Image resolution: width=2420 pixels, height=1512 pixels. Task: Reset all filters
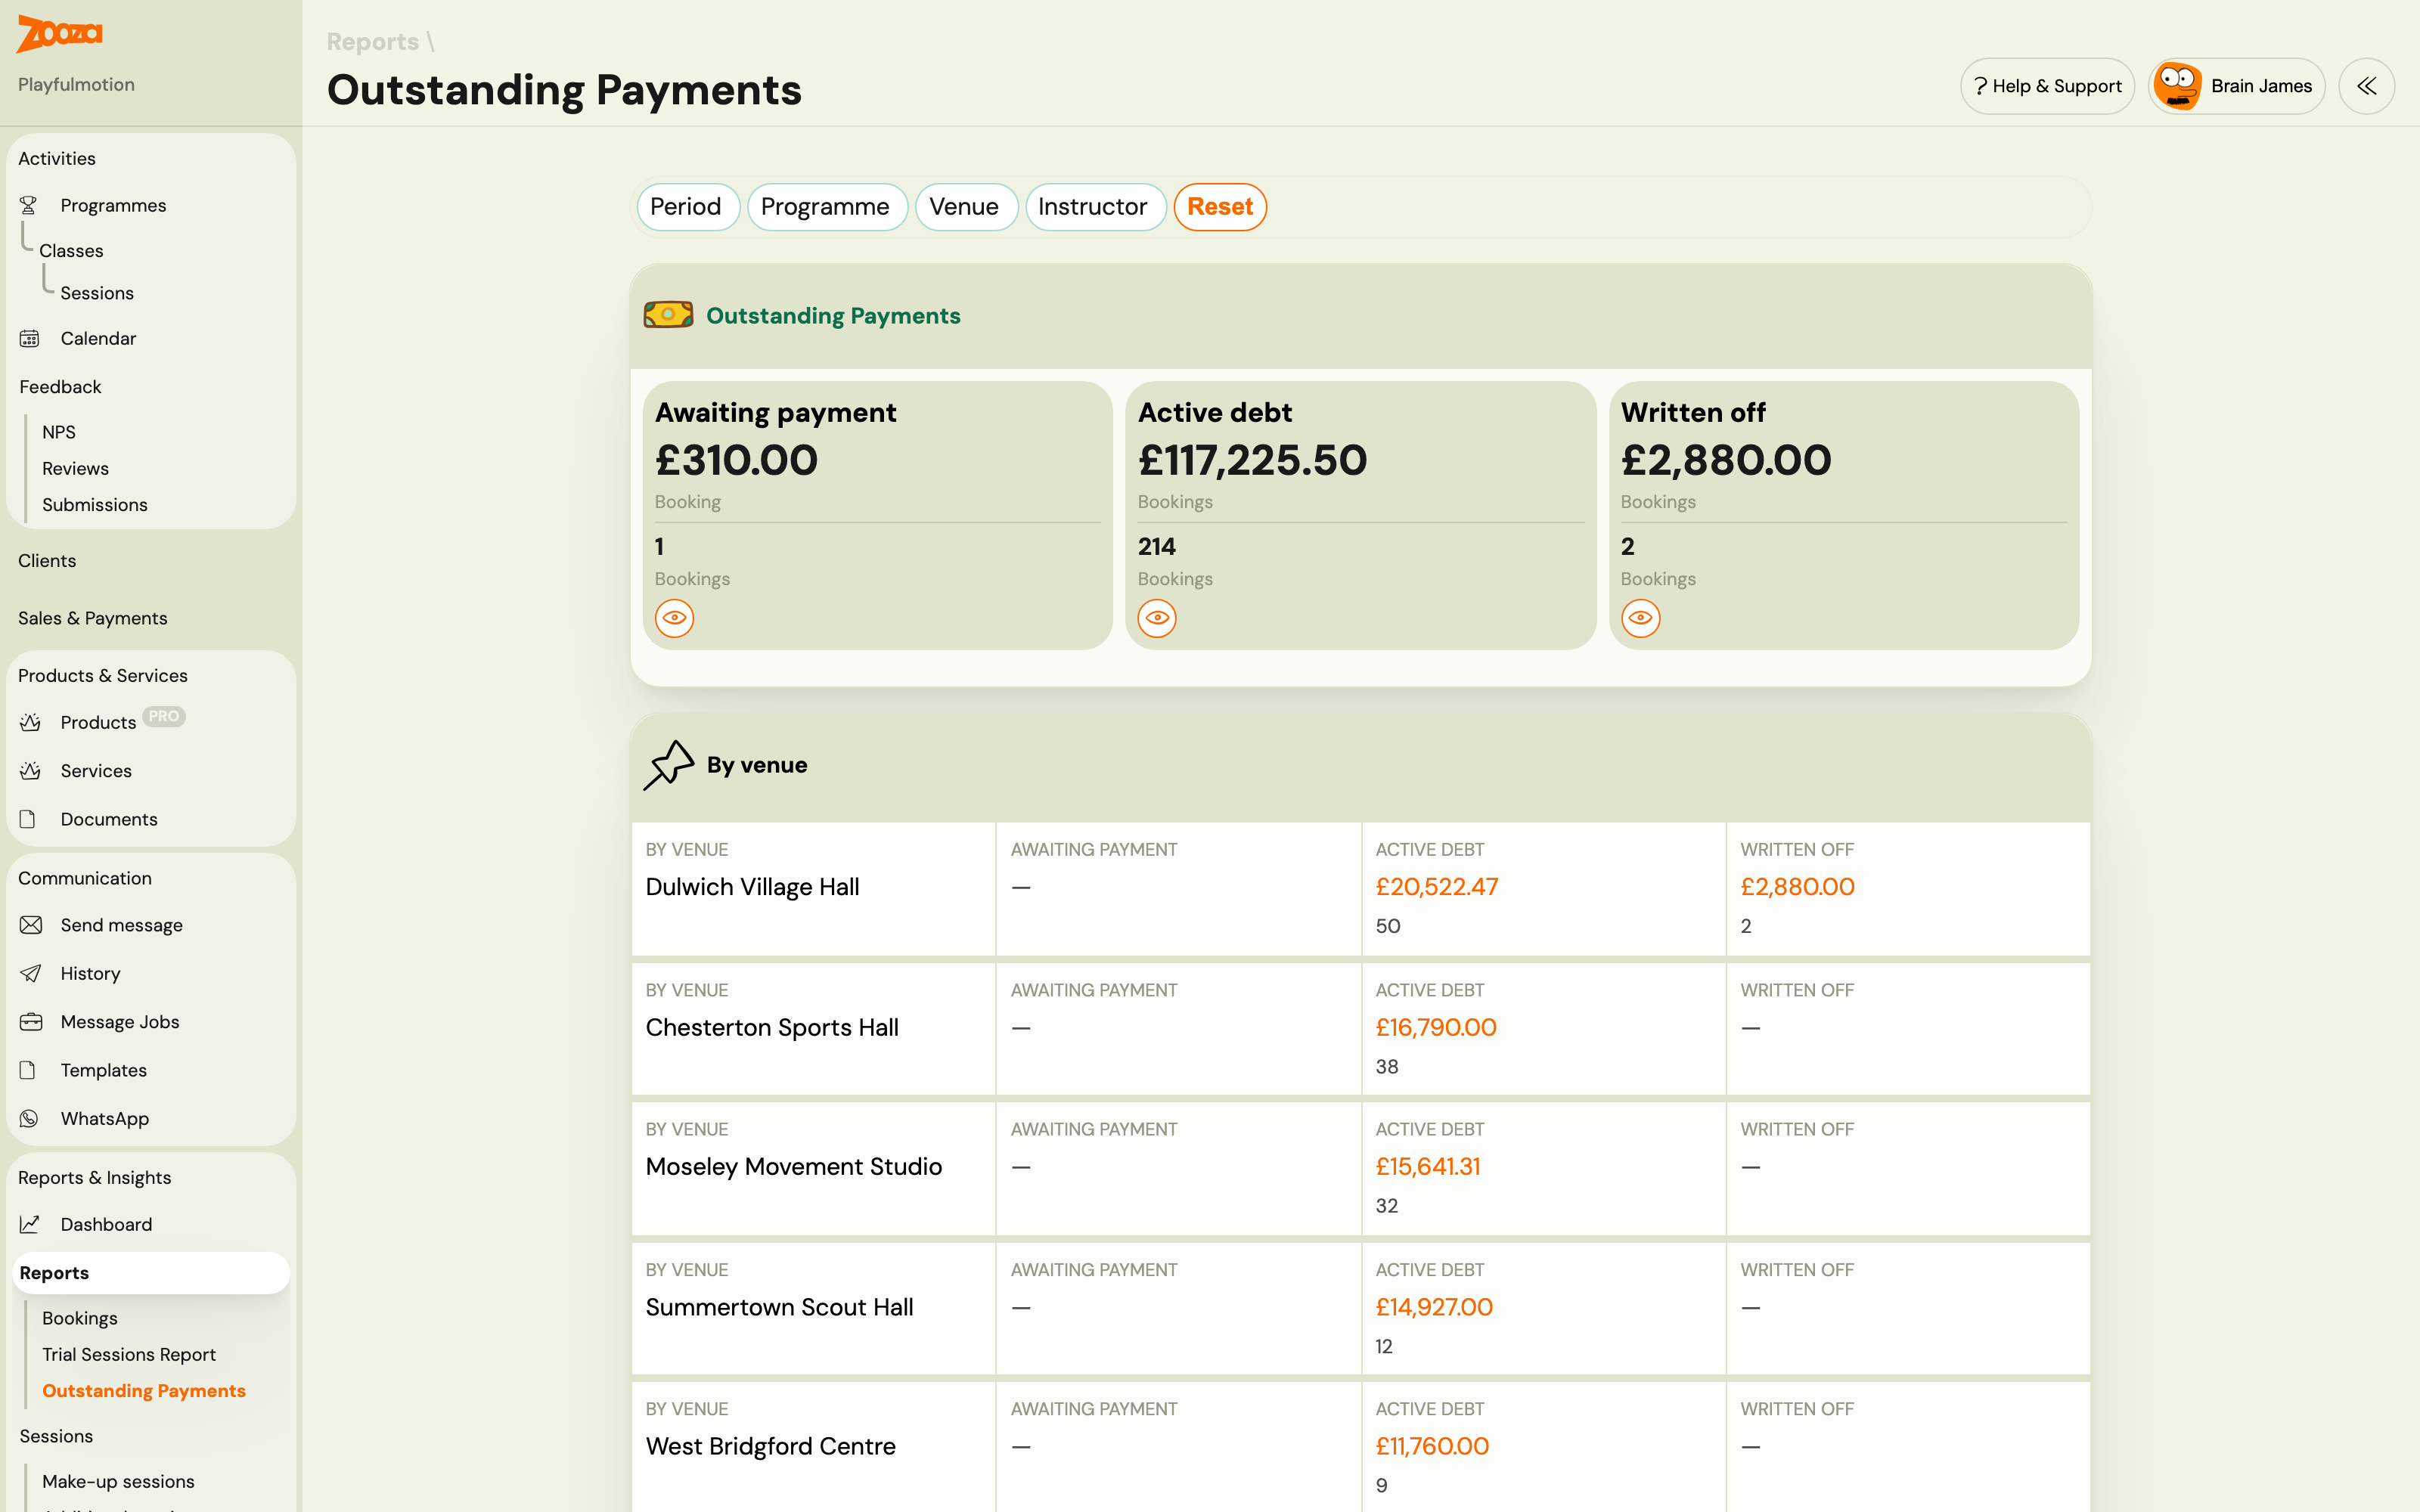pyautogui.click(x=1220, y=207)
